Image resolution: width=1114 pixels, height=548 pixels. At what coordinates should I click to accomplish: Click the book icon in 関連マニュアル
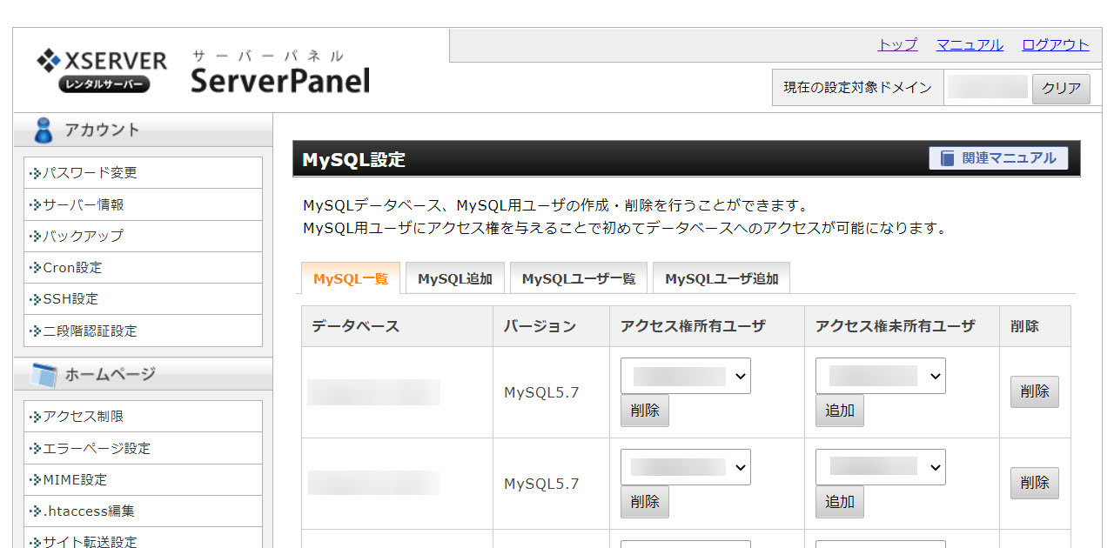click(948, 158)
